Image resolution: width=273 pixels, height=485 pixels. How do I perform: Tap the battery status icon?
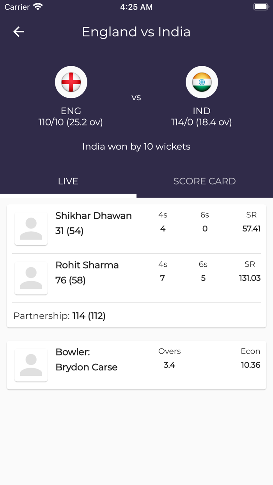point(261,7)
